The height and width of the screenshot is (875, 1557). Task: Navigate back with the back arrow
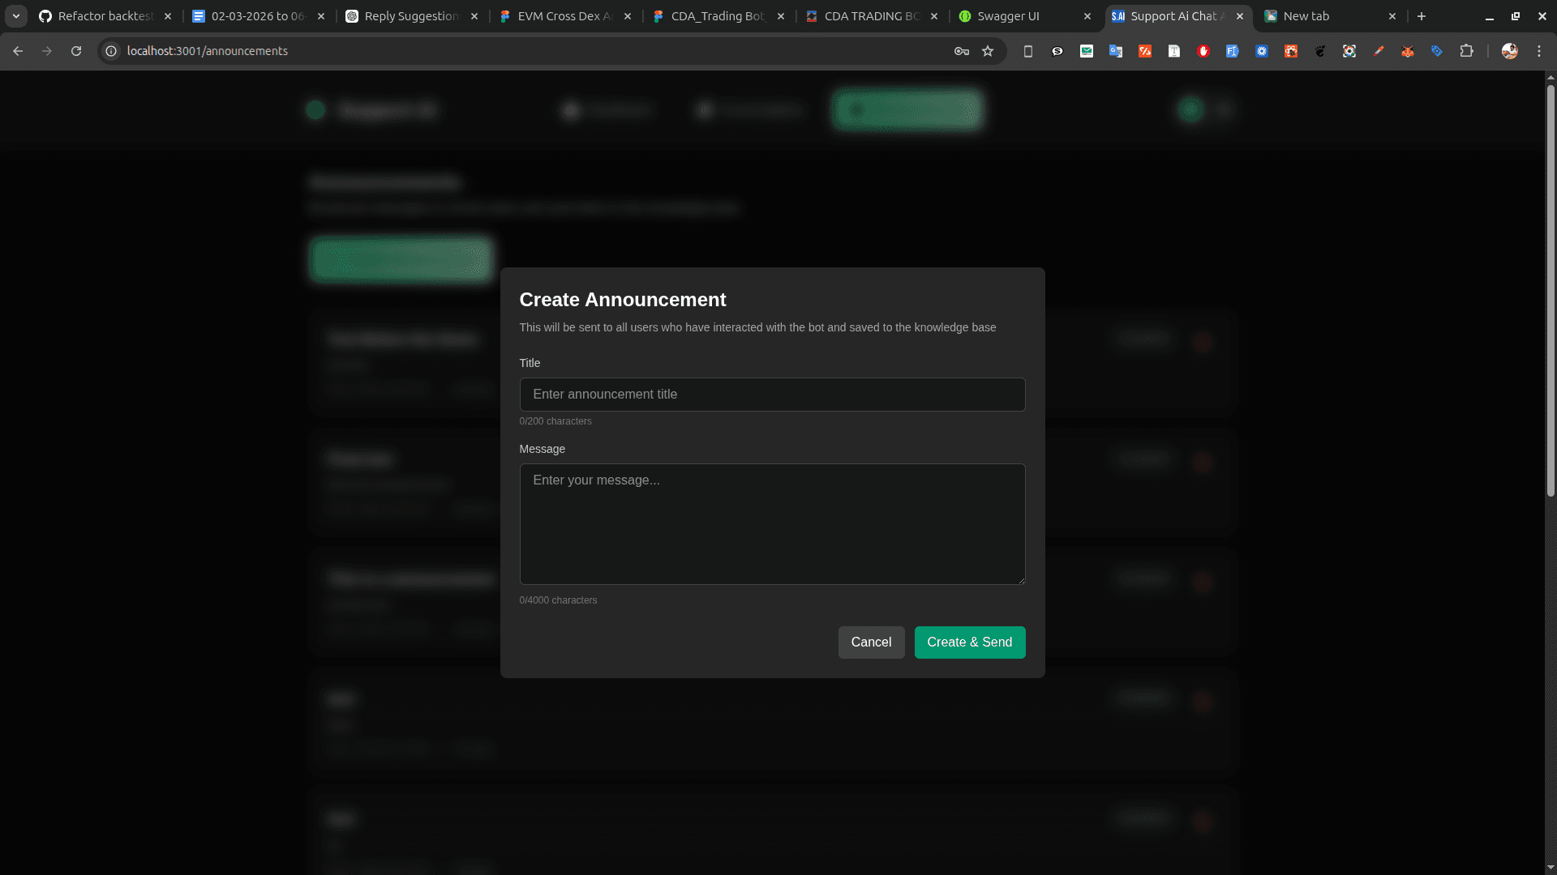pyautogui.click(x=18, y=51)
